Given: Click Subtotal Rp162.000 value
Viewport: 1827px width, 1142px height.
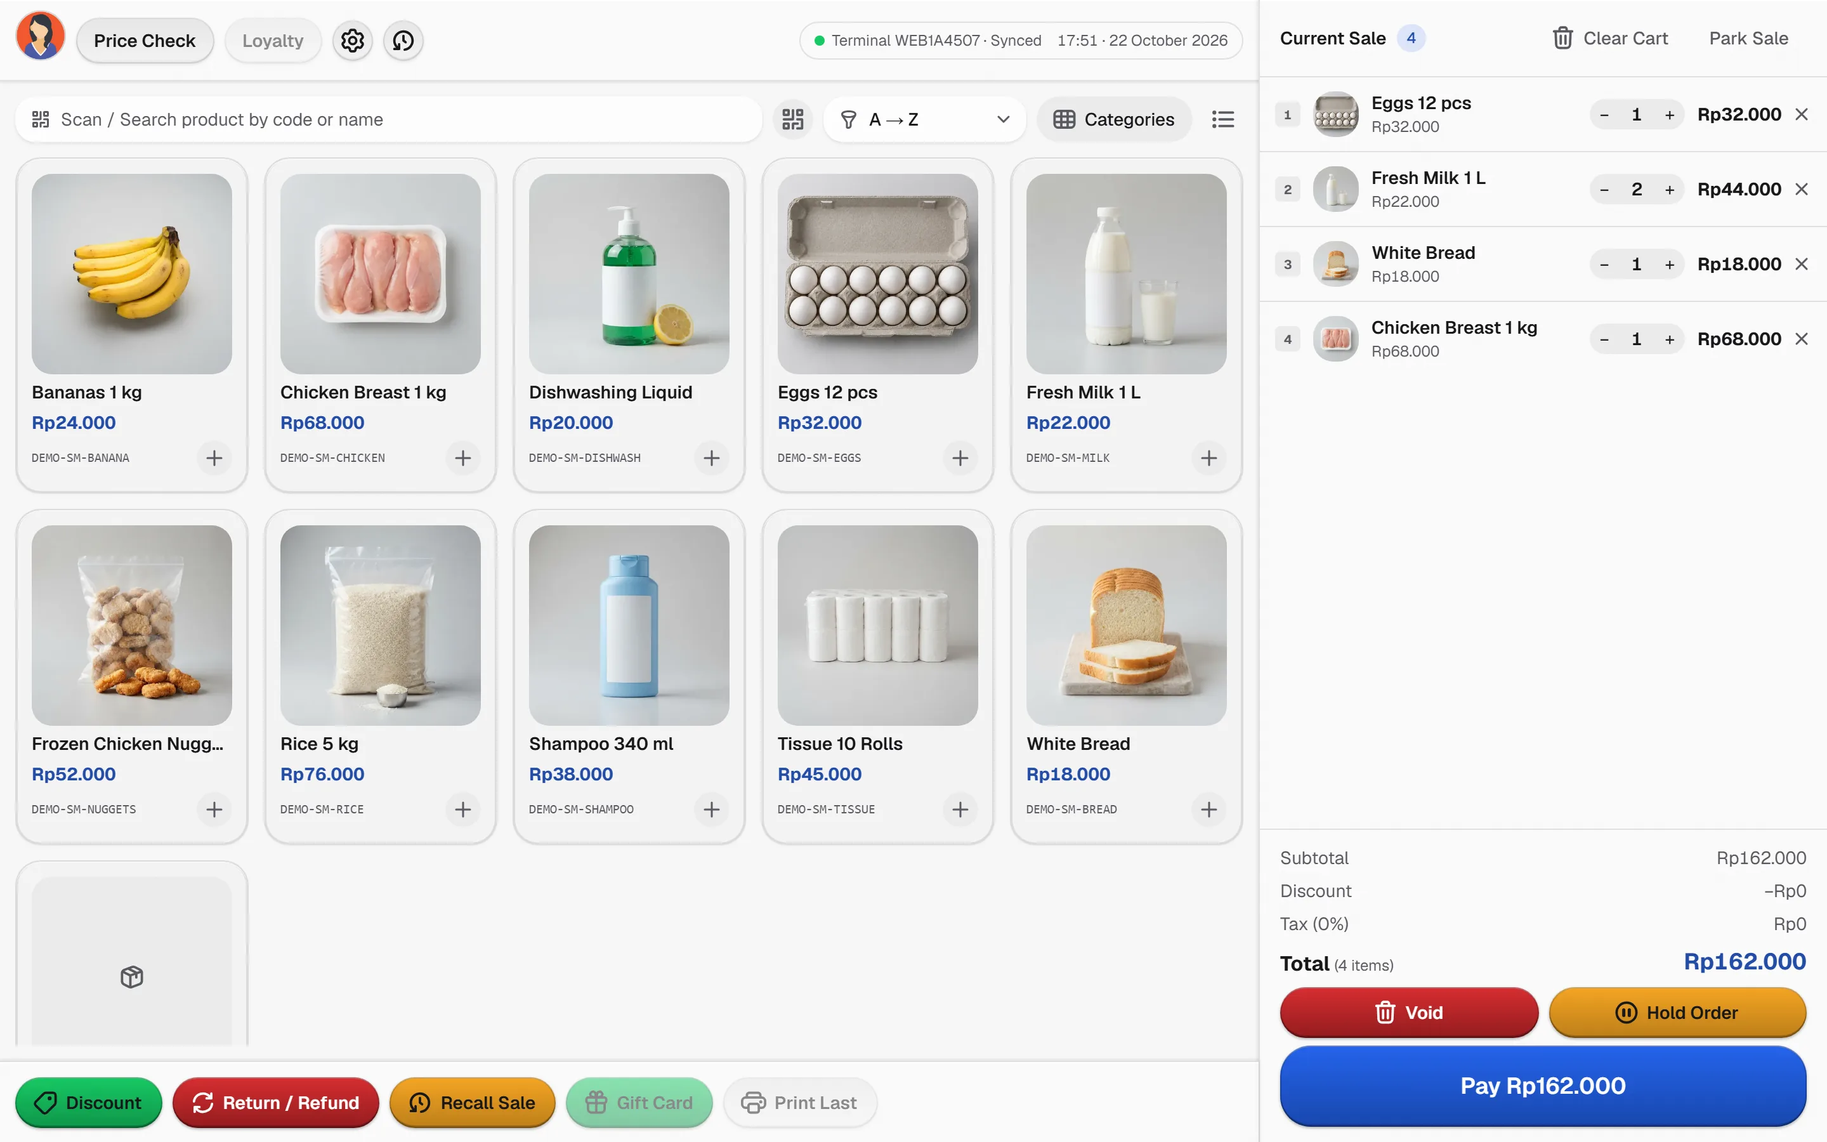Looking at the screenshot, I should click(1760, 858).
